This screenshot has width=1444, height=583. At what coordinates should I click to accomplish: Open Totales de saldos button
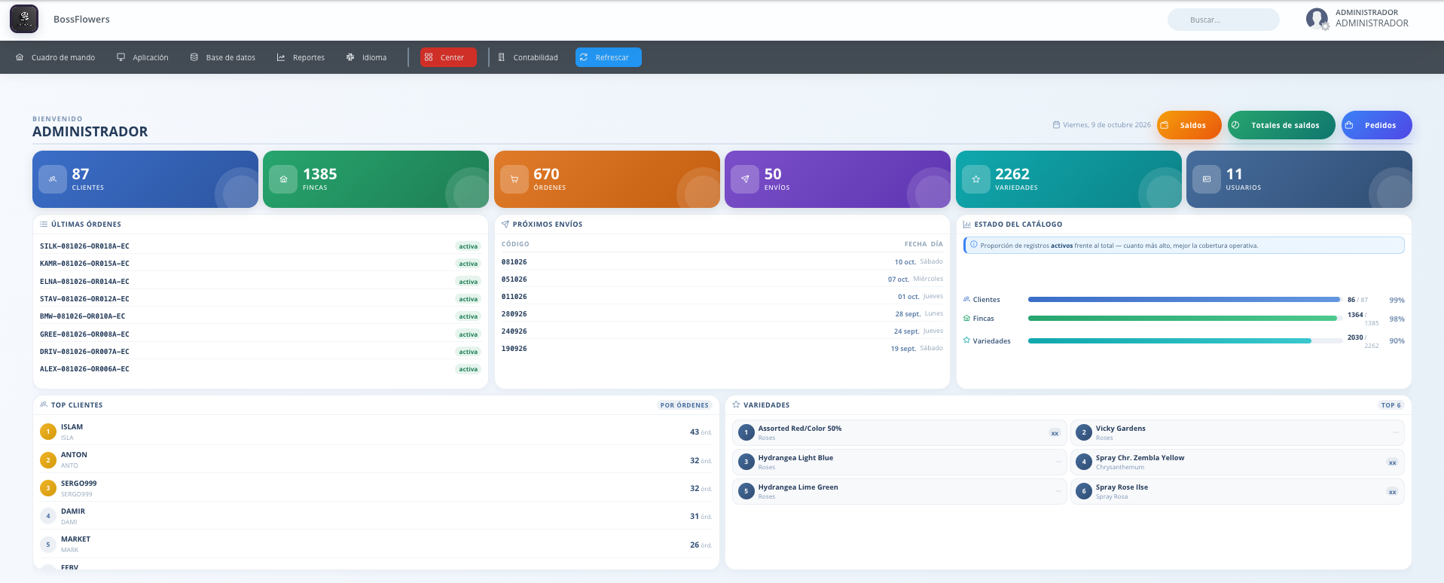point(1281,125)
